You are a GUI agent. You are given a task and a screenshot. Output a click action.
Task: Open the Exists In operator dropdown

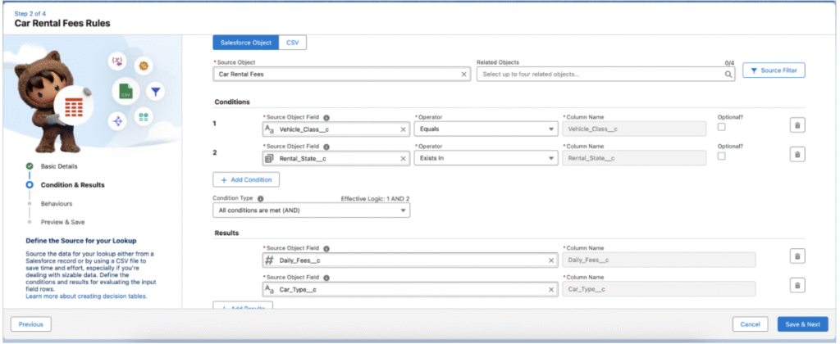pyautogui.click(x=486, y=158)
